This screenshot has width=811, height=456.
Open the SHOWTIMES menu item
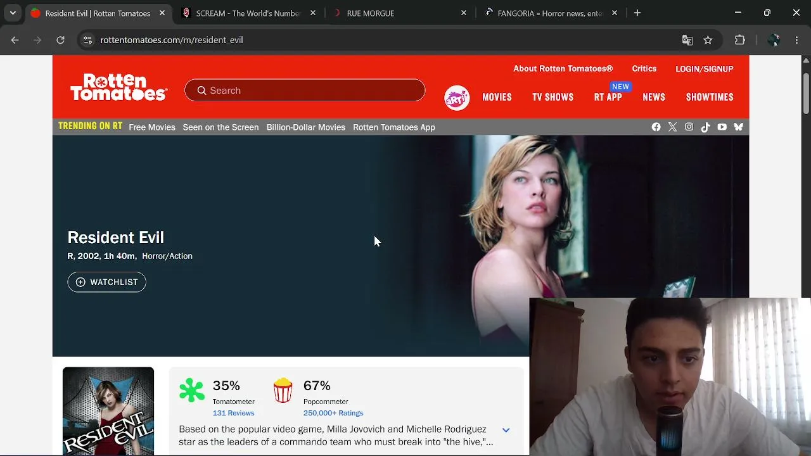click(710, 98)
